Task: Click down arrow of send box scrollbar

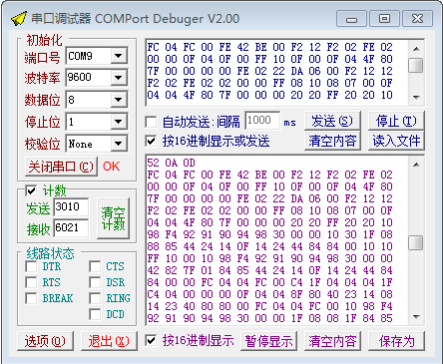Action: click(x=416, y=98)
